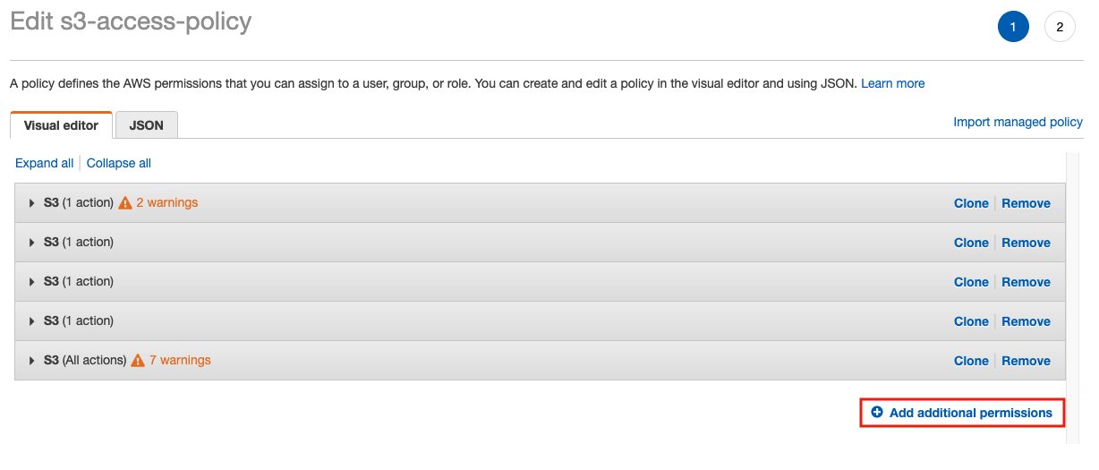Open the Learn more link
This screenshot has width=1099, height=470.
pyautogui.click(x=892, y=83)
